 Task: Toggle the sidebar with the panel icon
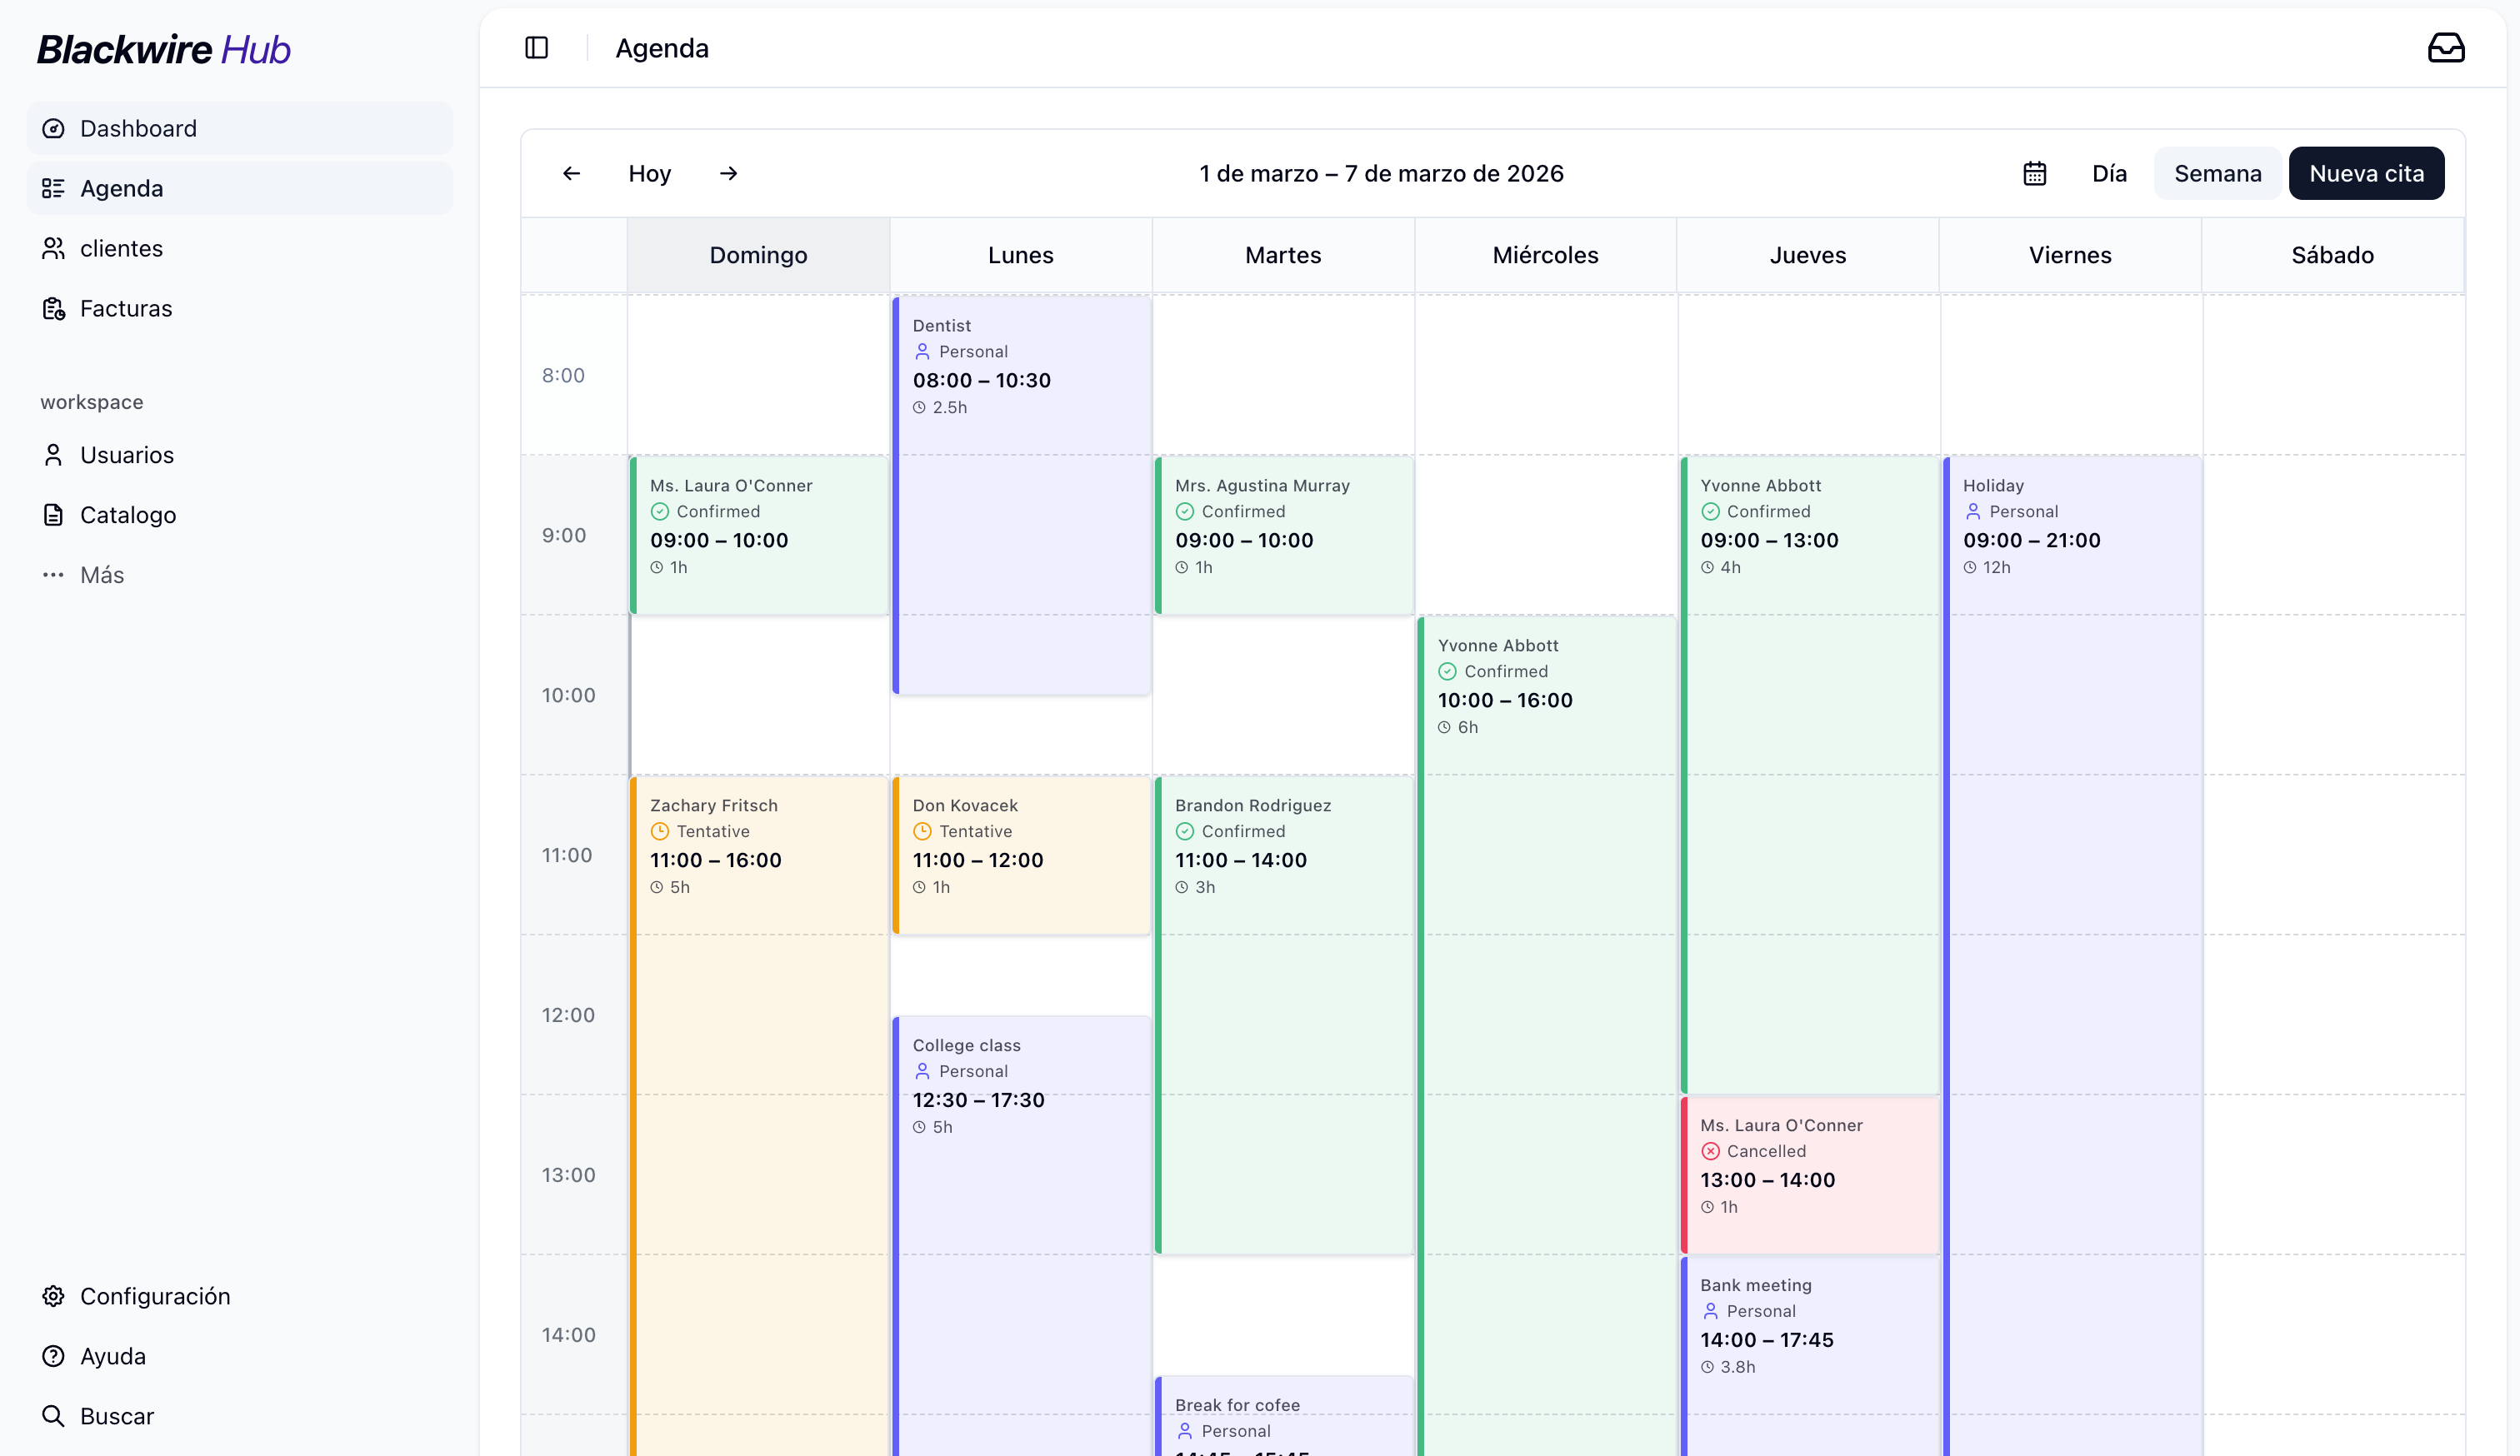(x=536, y=47)
